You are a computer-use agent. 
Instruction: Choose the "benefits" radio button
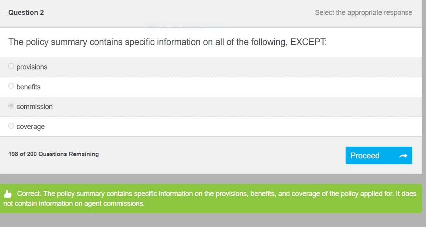(11, 86)
